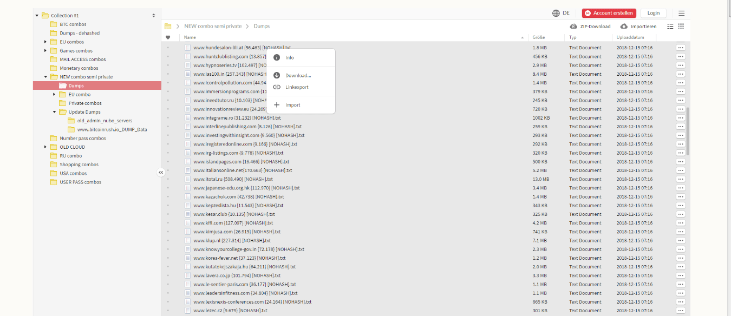The image size is (731, 316).
Task: Sort files by favorite heart column
Action: pyautogui.click(x=168, y=38)
